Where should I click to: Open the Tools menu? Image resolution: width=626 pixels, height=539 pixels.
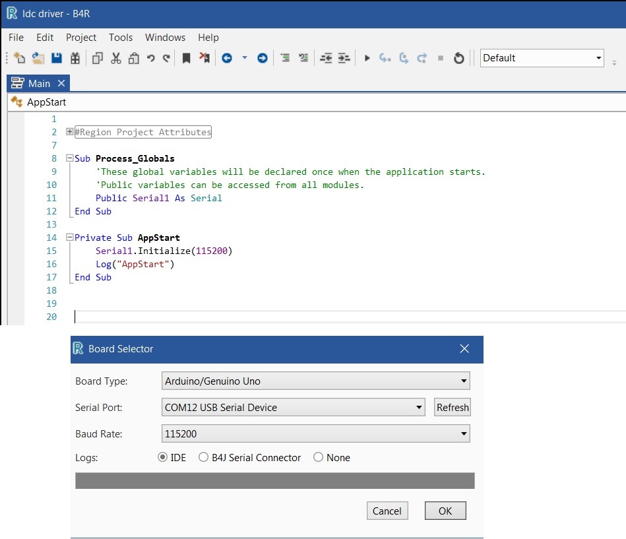click(121, 38)
